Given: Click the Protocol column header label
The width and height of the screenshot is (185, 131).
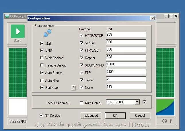Looking at the screenshot, I should coord(85,29).
